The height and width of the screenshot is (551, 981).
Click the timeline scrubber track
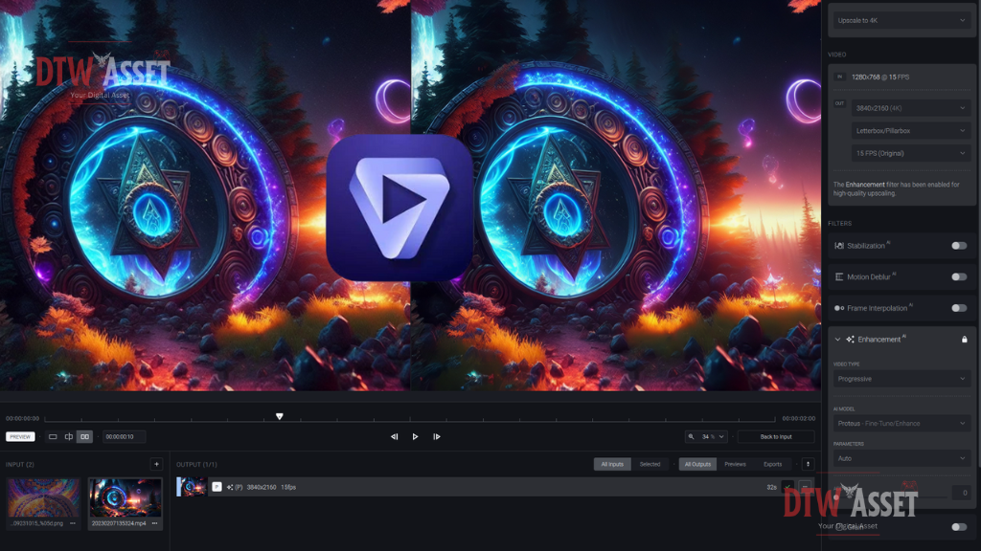click(x=410, y=418)
